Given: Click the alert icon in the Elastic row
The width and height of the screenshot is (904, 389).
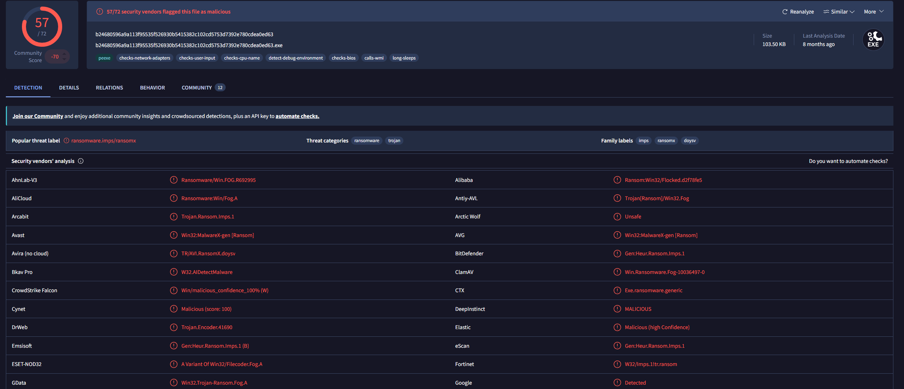Looking at the screenshot, I should click(617, 327).
